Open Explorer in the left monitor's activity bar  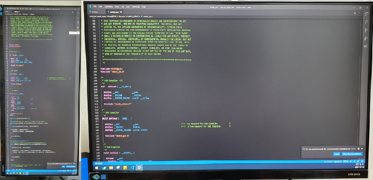click(78, 13)
